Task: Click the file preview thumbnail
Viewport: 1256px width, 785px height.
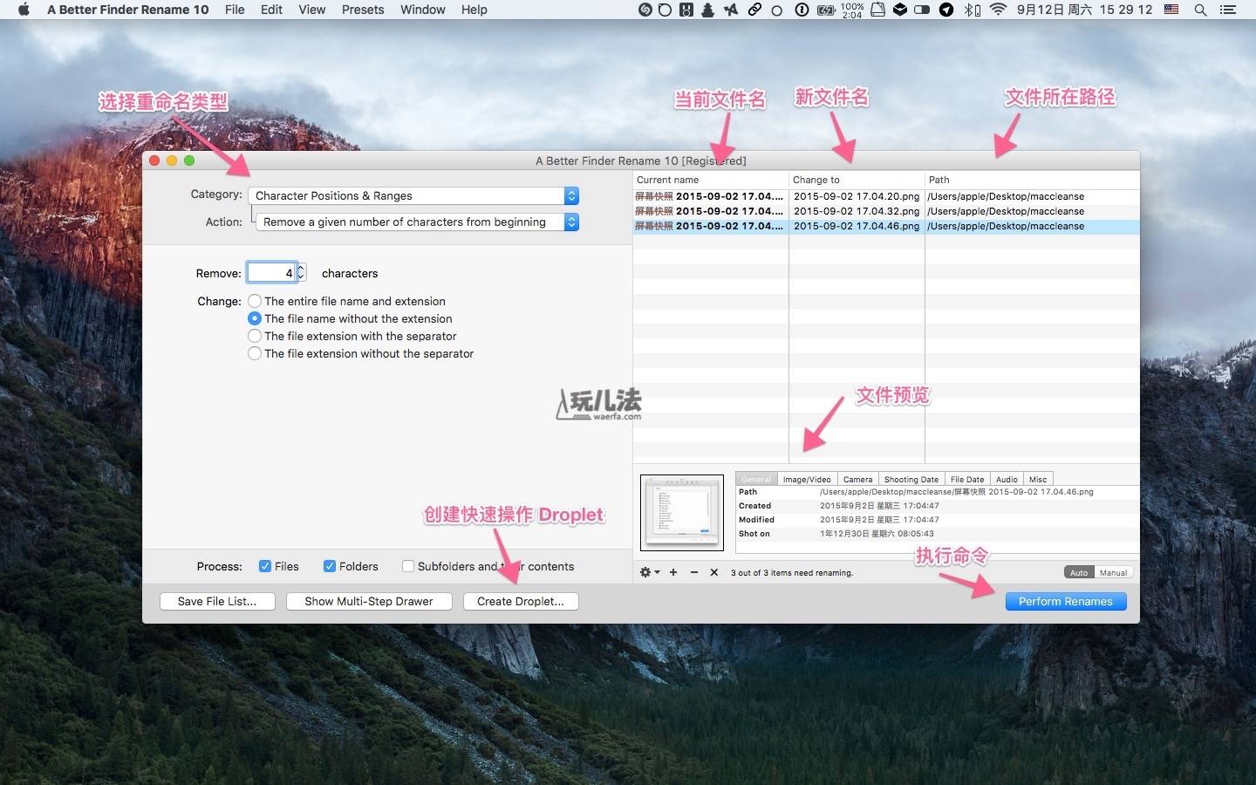Action: pyautogui.click(x=682, y=513)
